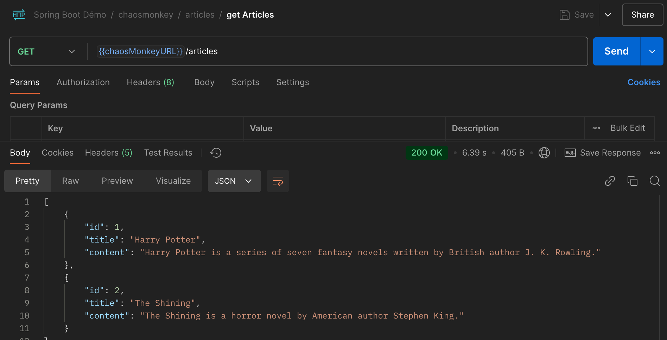The image size is (667, 340).
Task: Open the Save options chevron
Action: click(608, 15)
